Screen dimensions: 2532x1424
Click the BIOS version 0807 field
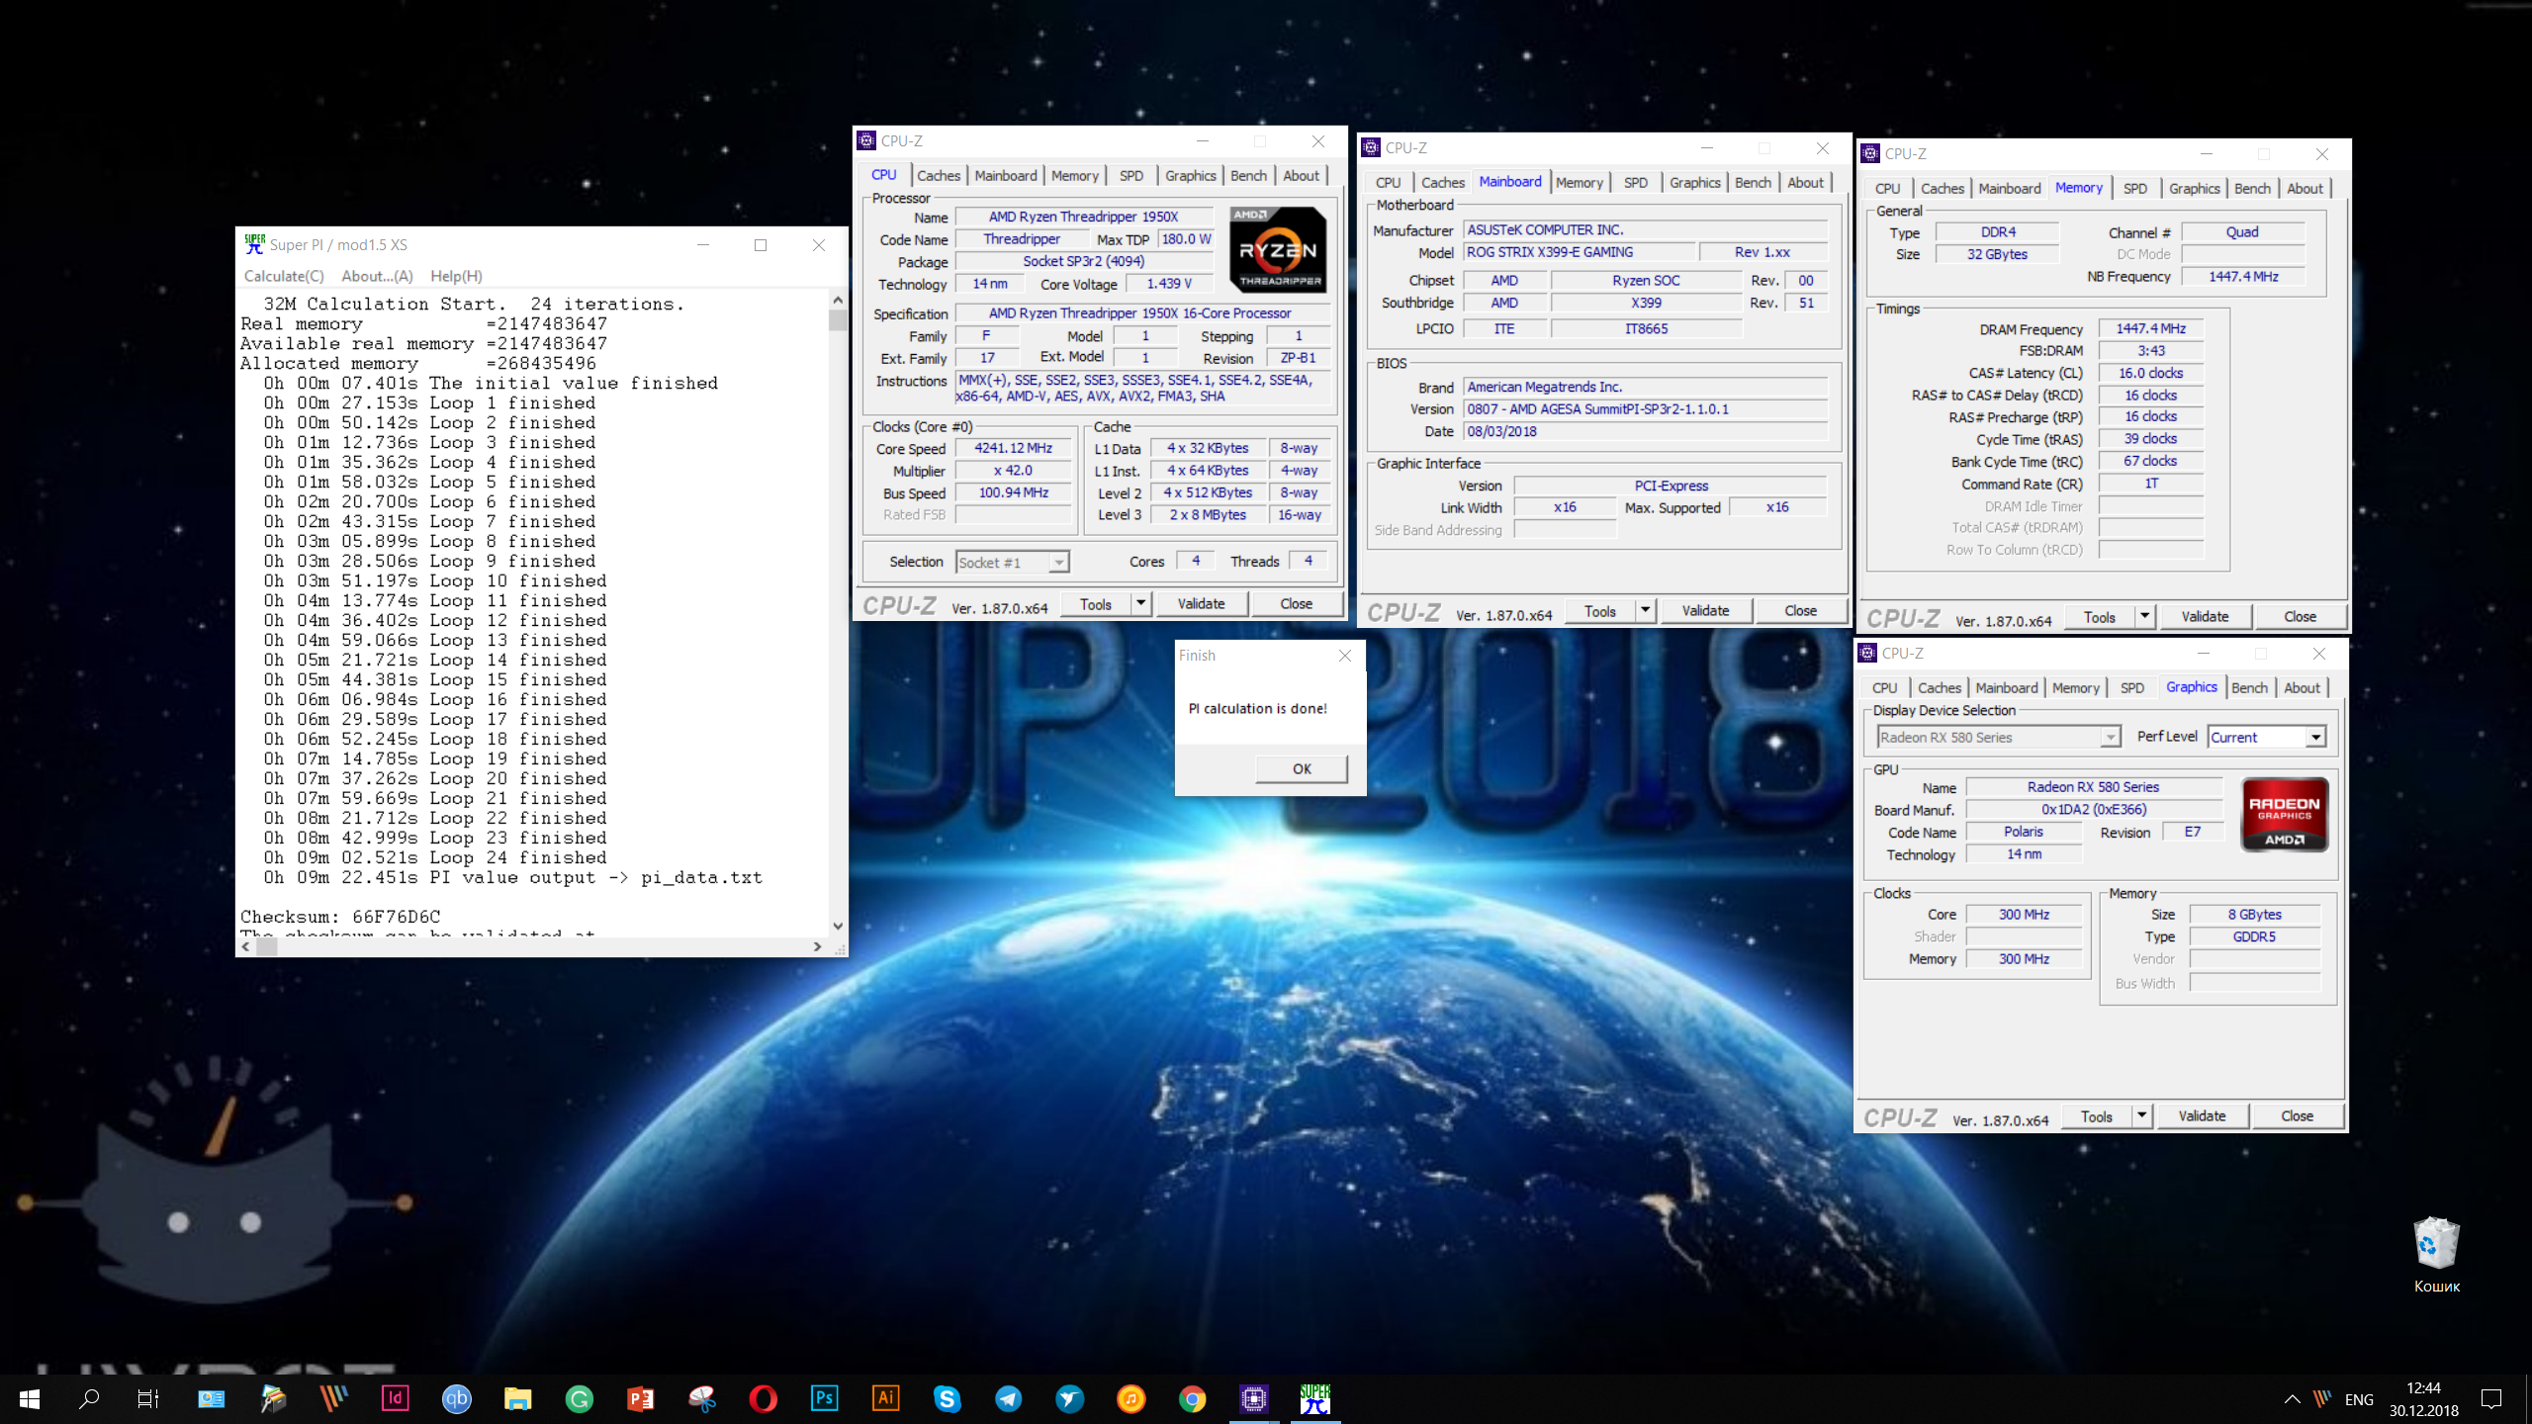coord(1645,408)
